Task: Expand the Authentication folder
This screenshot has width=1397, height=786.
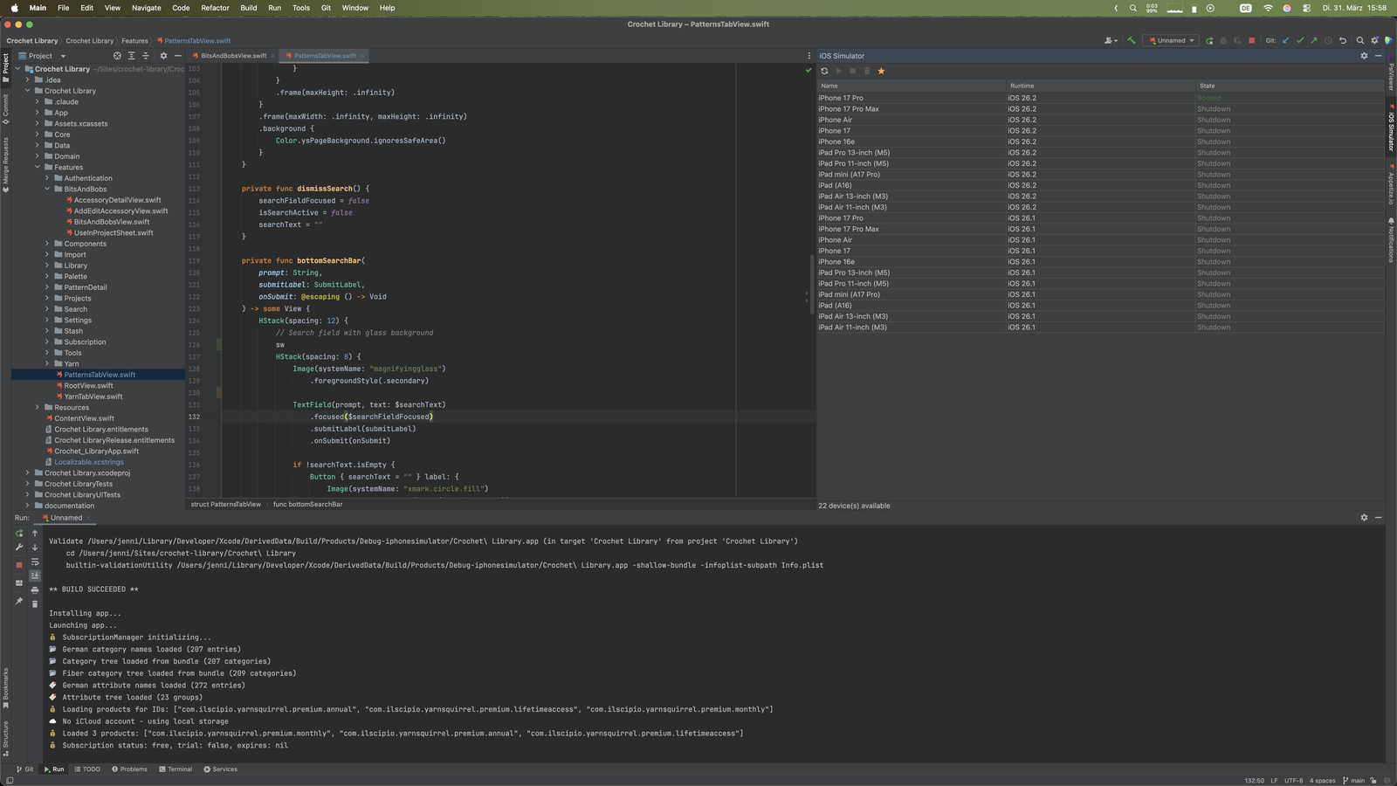Action: 47,178
